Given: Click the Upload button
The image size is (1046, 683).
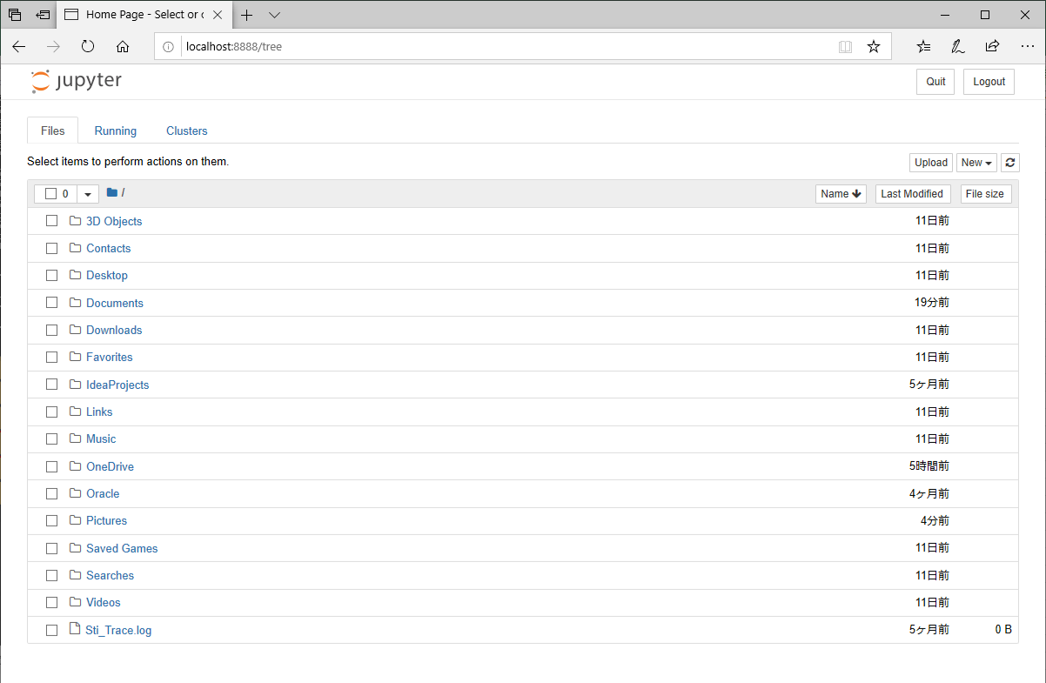Looking at the screenshot, I should [931, 163].
